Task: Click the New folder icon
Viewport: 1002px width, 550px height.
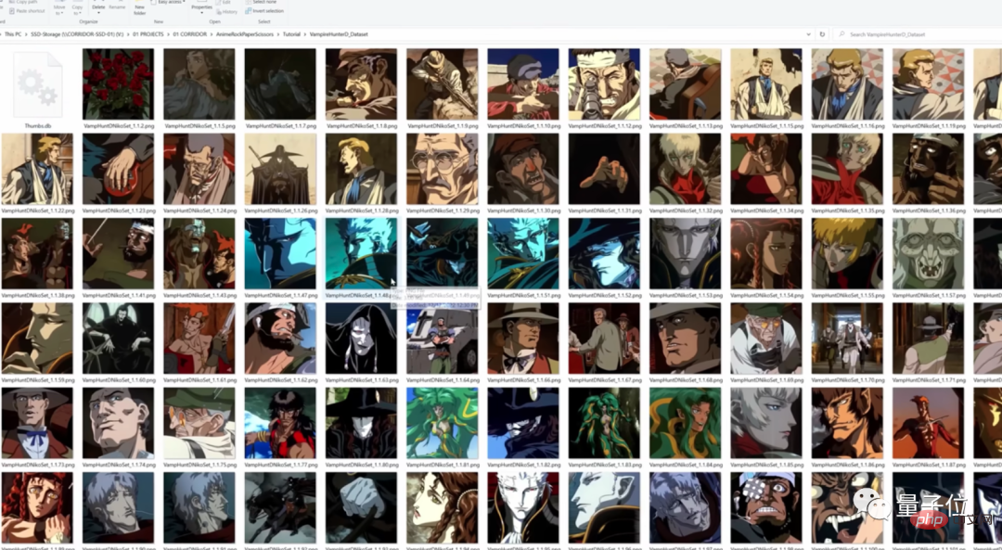Action: point(140,8)
